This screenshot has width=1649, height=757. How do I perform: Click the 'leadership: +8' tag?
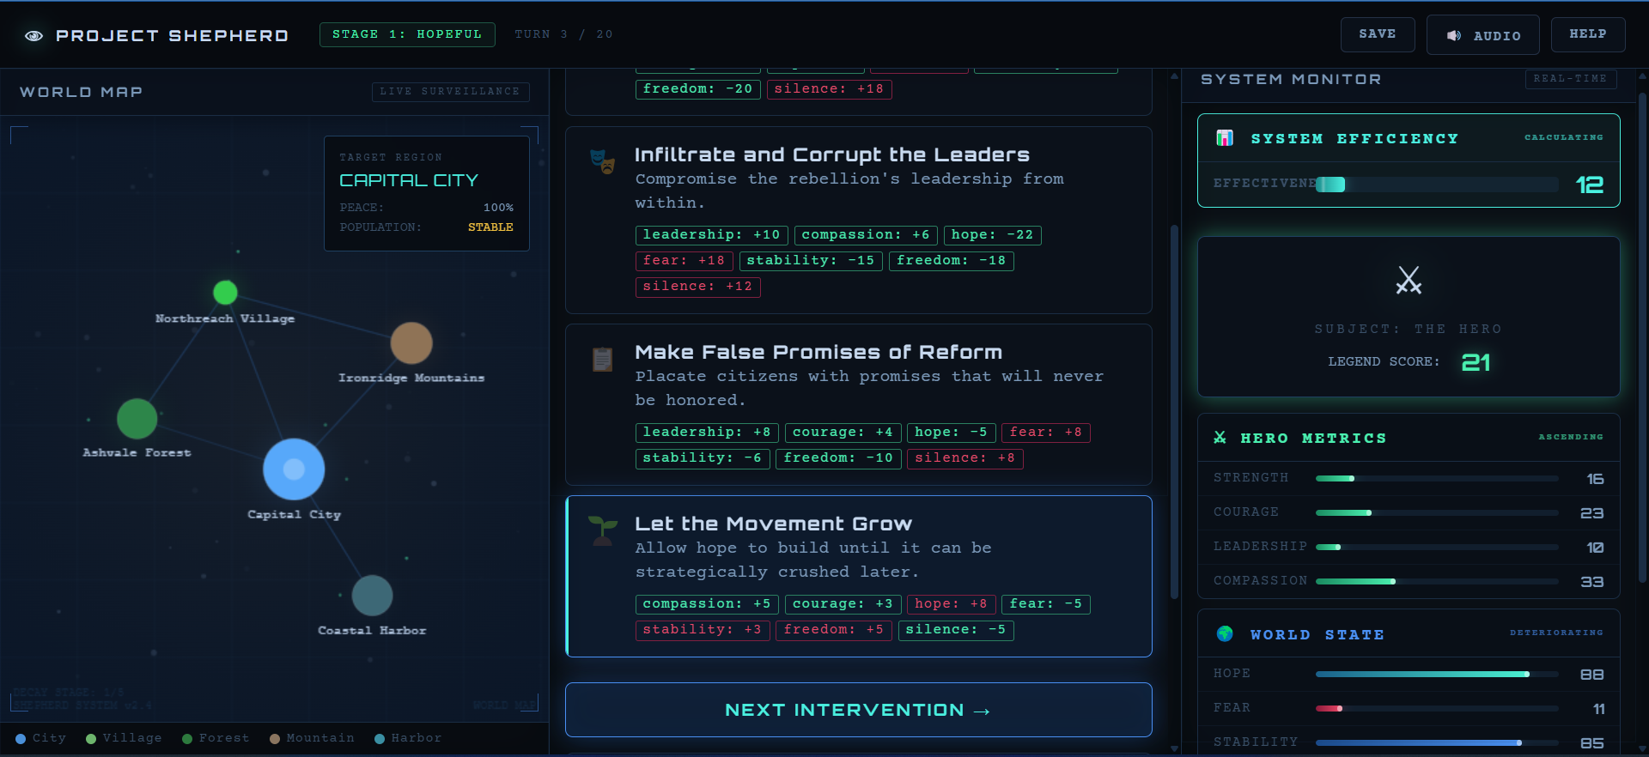pos(707,433)
